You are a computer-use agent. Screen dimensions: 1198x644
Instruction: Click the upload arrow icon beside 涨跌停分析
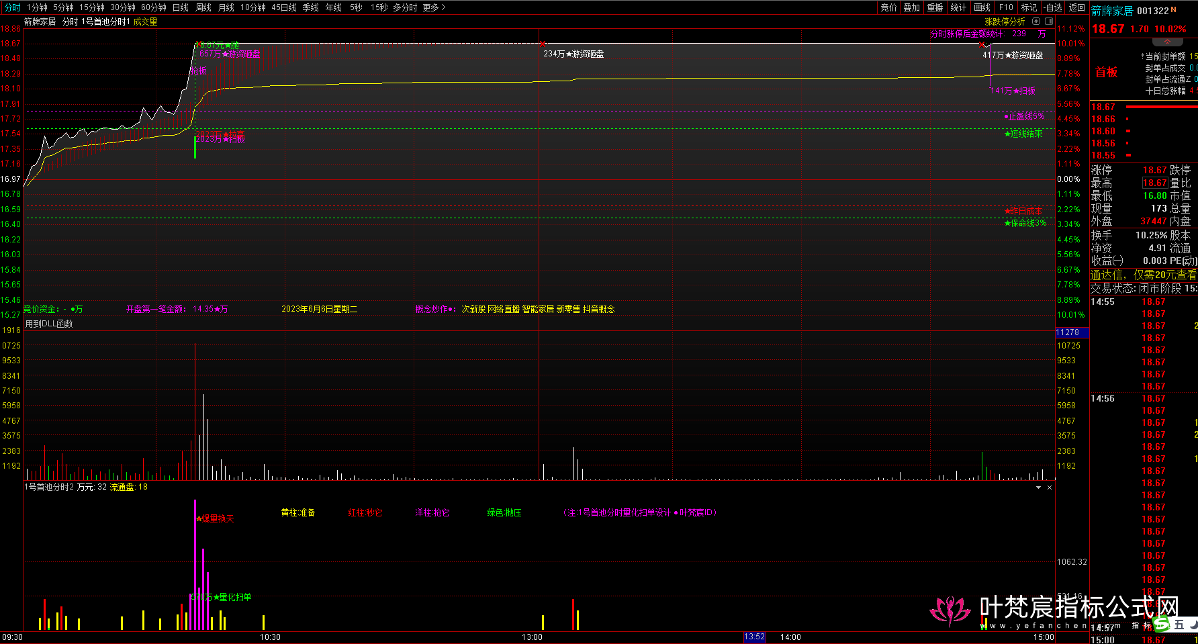click(1036, 21)
